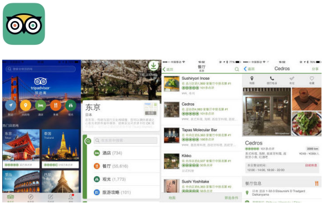Open Kikko restaurant entry
This screenshot has height=214, width=326.
(202, 164)
